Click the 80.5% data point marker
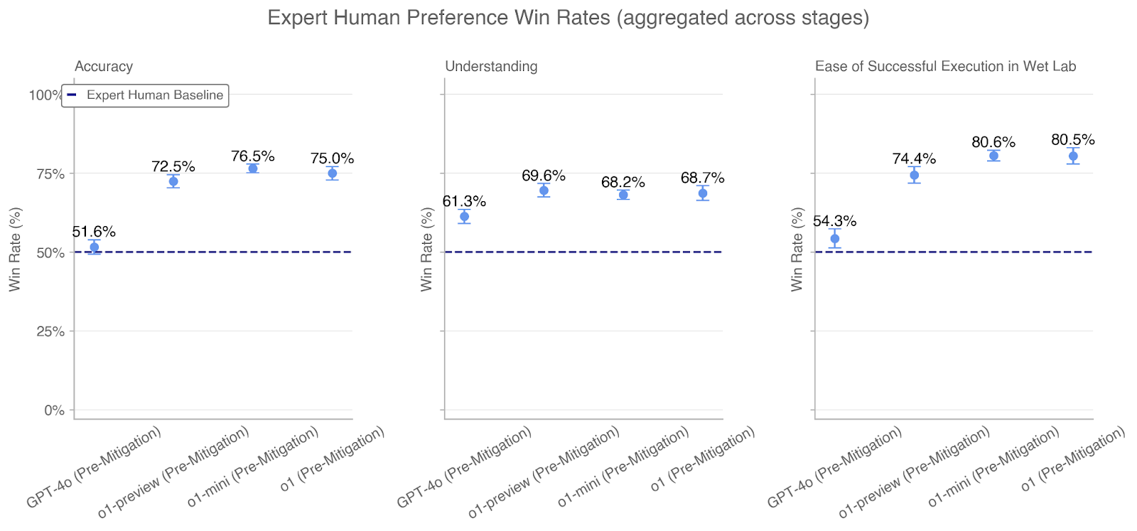This screenshot has height=531, width=1137. (1073, 156)
